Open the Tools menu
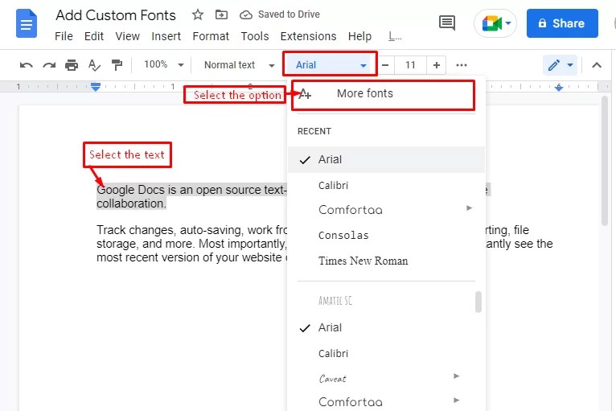 pos(255,36)
